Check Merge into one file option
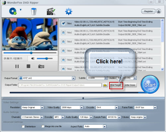 (x=43, y=126)
